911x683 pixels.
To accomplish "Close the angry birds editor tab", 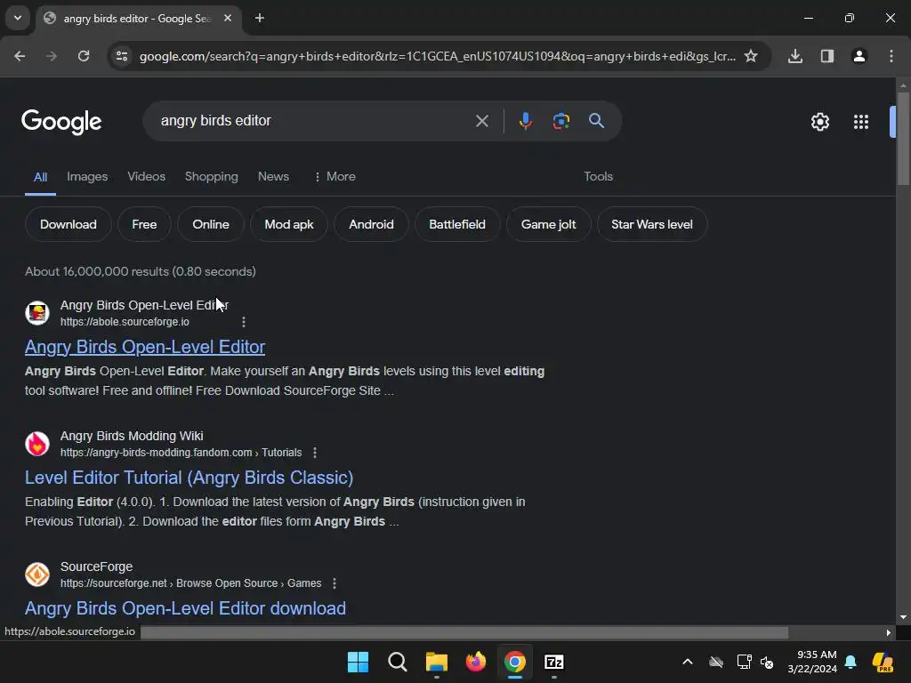I will point(228,18).
